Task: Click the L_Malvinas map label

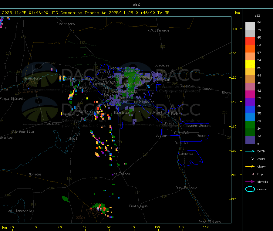Action: pos(120,113)
